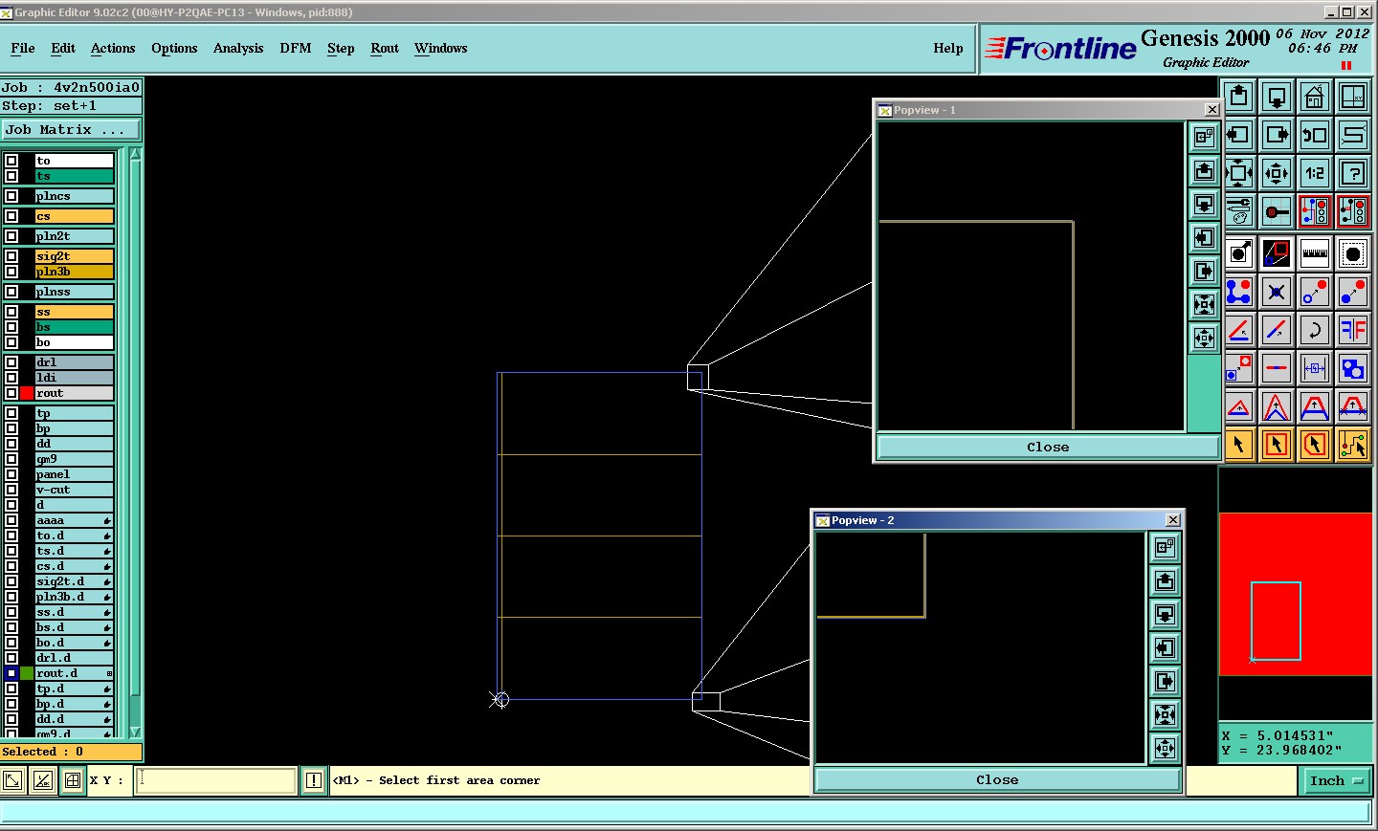
Task: Click the dashed-box black circle icon
Action: 1353,253
